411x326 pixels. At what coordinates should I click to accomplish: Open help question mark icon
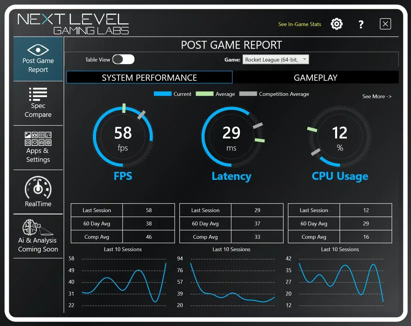pos(361,24)
